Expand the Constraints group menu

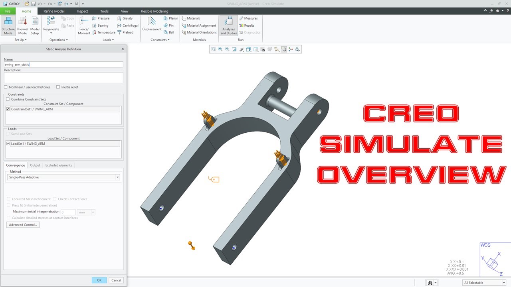[160, 40]
